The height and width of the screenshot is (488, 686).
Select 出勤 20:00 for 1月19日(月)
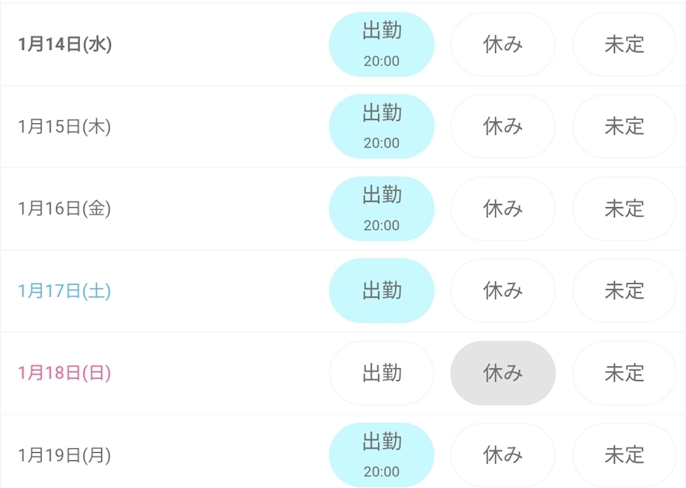(x=381, y=455)
